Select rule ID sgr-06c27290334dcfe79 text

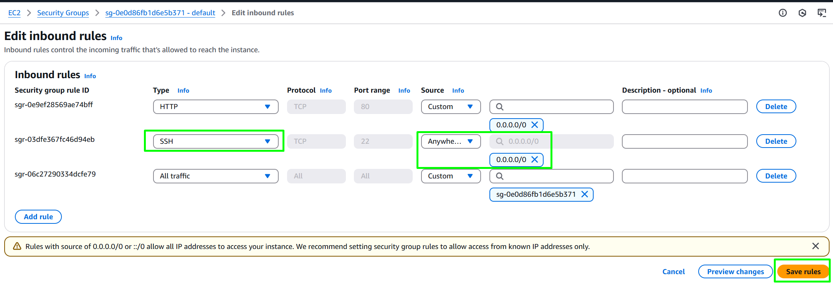pyautogui.click(x=55, y=174)
